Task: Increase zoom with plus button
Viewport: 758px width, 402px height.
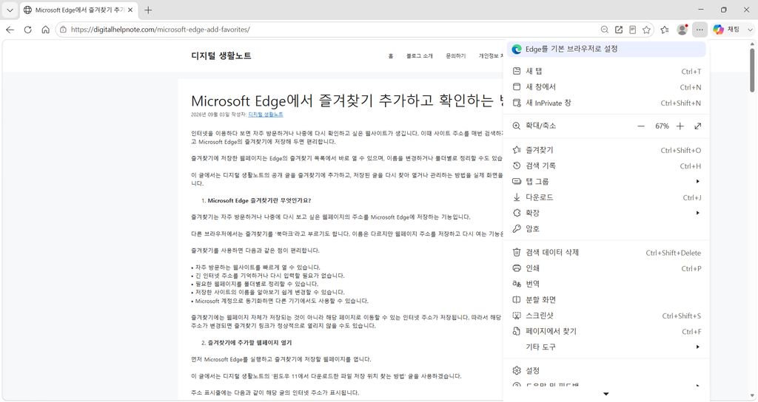Action: pyautogui.click(x=680, y=126)
